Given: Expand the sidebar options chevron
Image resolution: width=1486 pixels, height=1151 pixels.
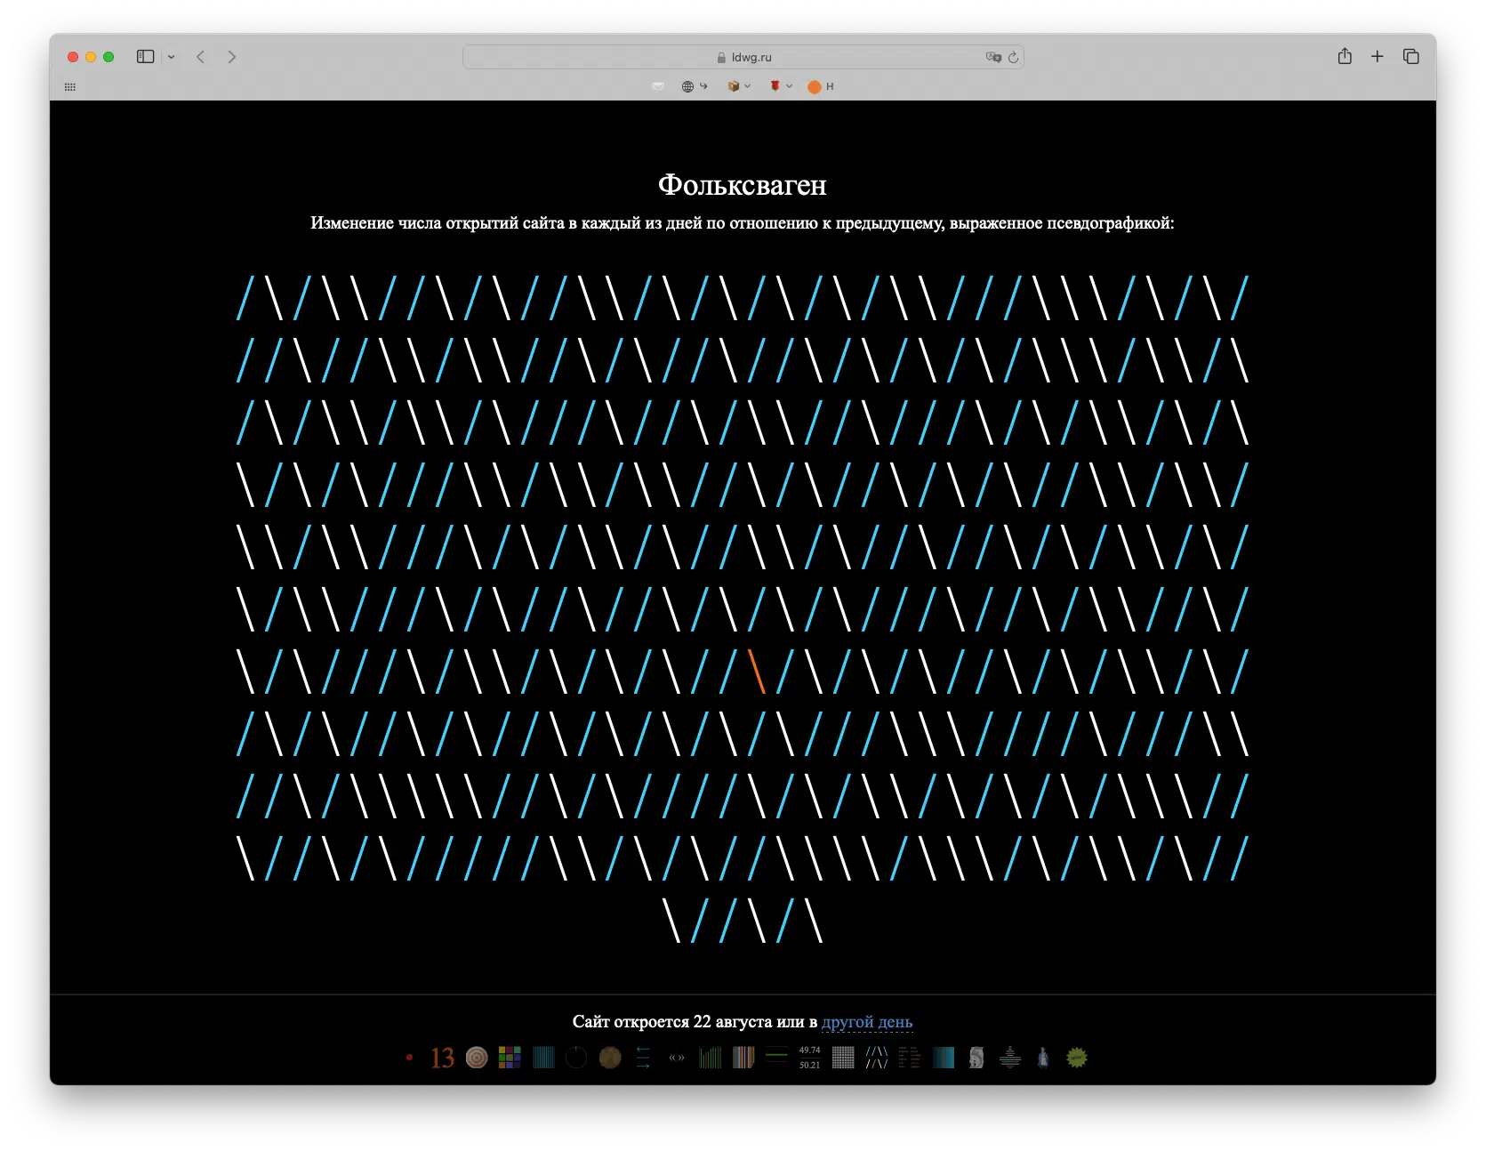Looking at the screenshot, I should (172, 57).
